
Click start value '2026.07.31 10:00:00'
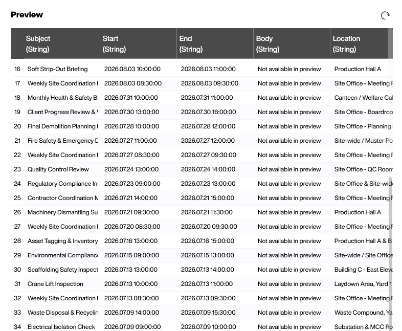pyautogui.click(x=131, y=98)
